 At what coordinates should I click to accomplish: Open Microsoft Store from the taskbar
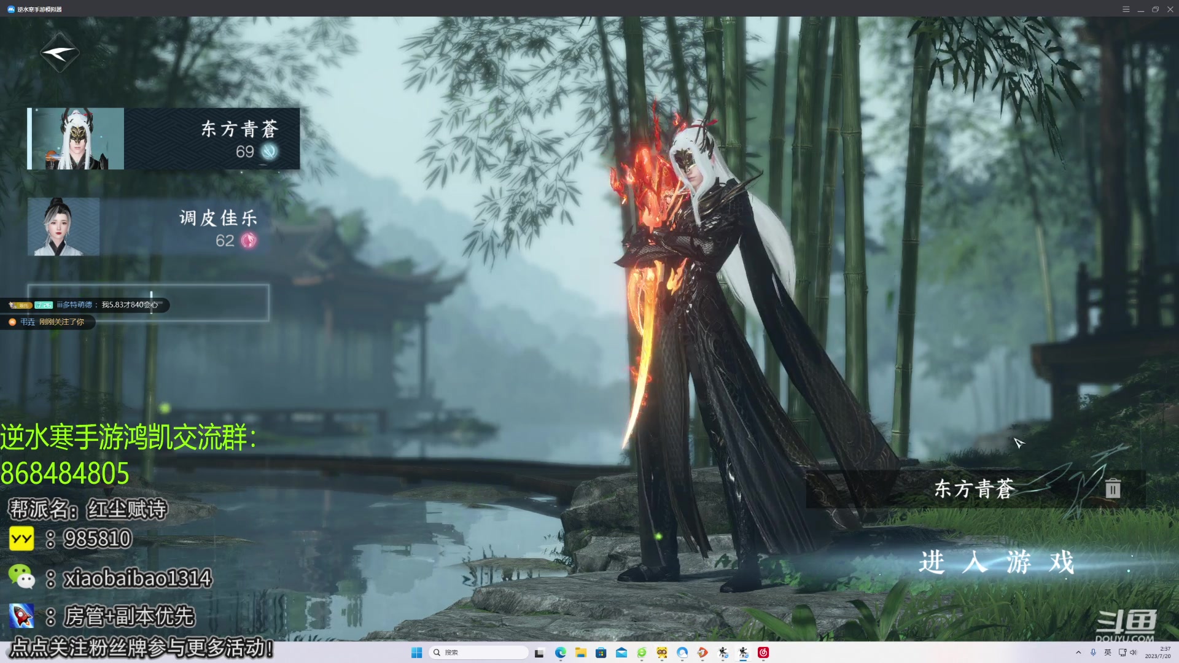(x=601, y=653)
